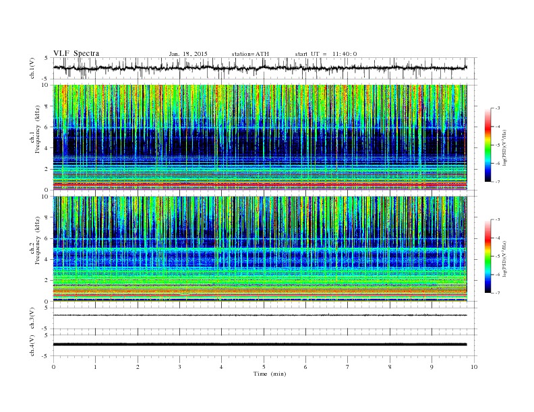Click the "3" tick label on time axis
Viewport: 534px width, 412px height.
[x=179, y=367]
